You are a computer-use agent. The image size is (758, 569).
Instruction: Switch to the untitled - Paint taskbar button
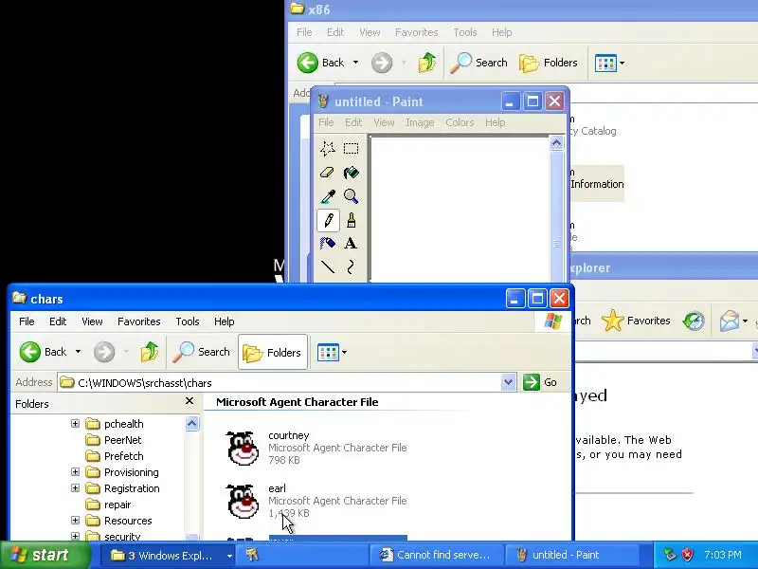tap(571, 555)
